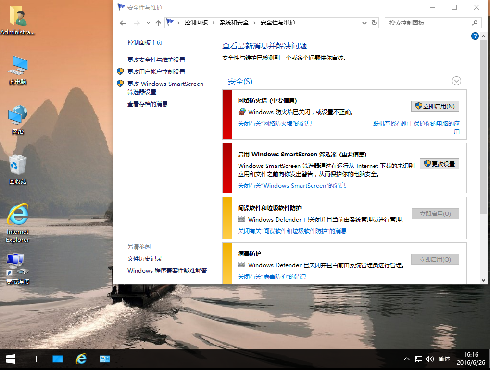Open the address bar history dropdown
This screenshot has width=490, height=370.
click(x=364, y=23)
